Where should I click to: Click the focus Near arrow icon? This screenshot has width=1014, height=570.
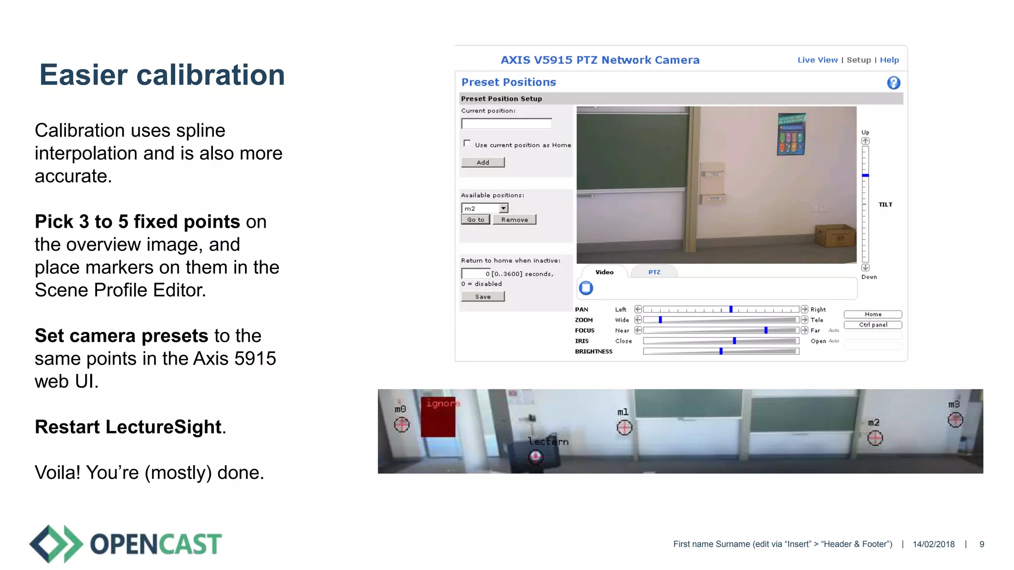[638, 330]
